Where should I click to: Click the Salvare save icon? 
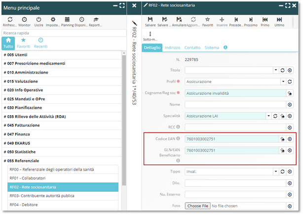click(x=151, y=19)
